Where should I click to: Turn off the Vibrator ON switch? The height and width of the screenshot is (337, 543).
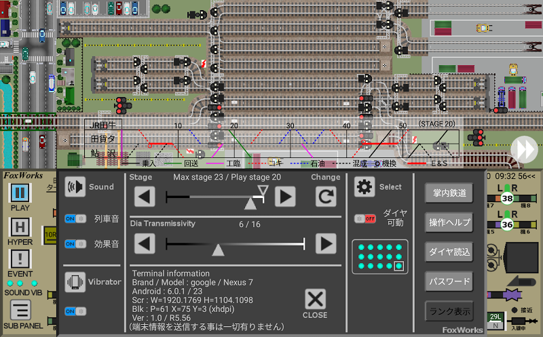pos(75,311)
